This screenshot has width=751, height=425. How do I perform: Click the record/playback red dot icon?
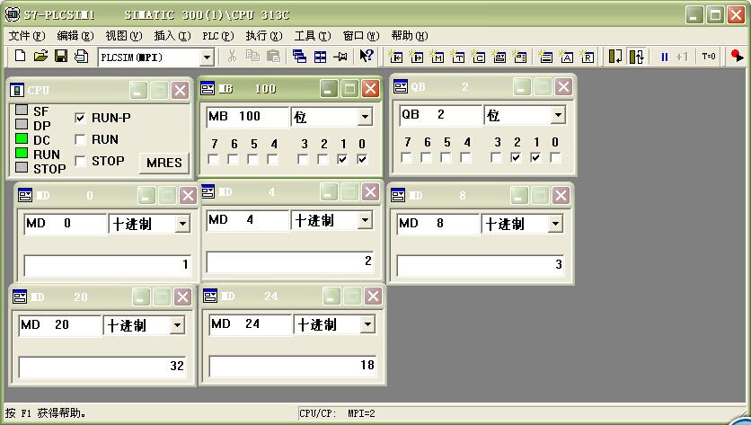click(x=737, y=57)
